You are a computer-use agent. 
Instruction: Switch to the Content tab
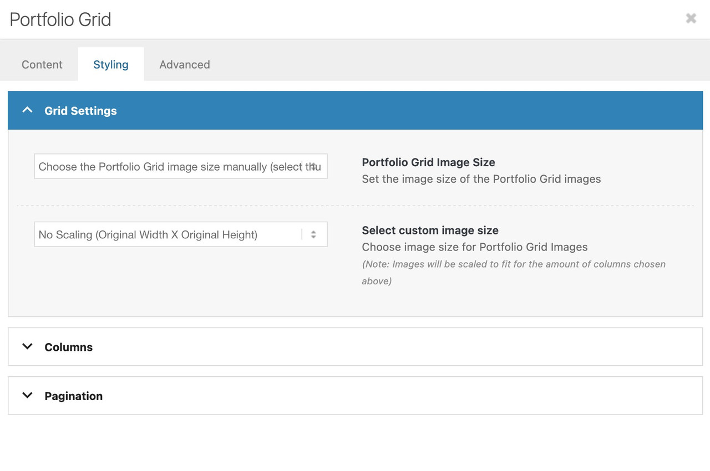(x=42, y=64)
